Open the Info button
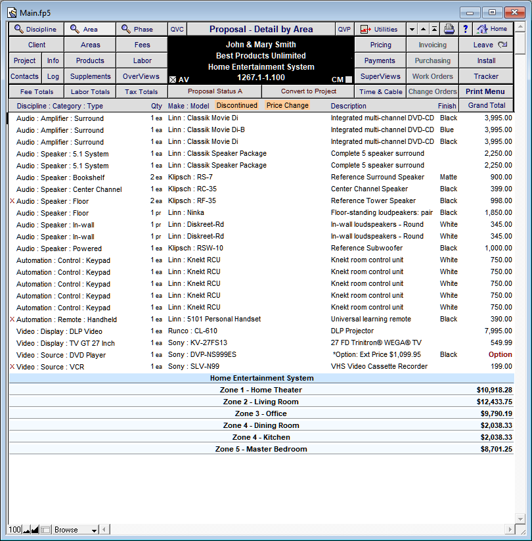This screenshot has height=541, width=532. click(53, 60)
